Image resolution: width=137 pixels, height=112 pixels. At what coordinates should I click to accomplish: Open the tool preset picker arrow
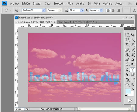[10, 10]
